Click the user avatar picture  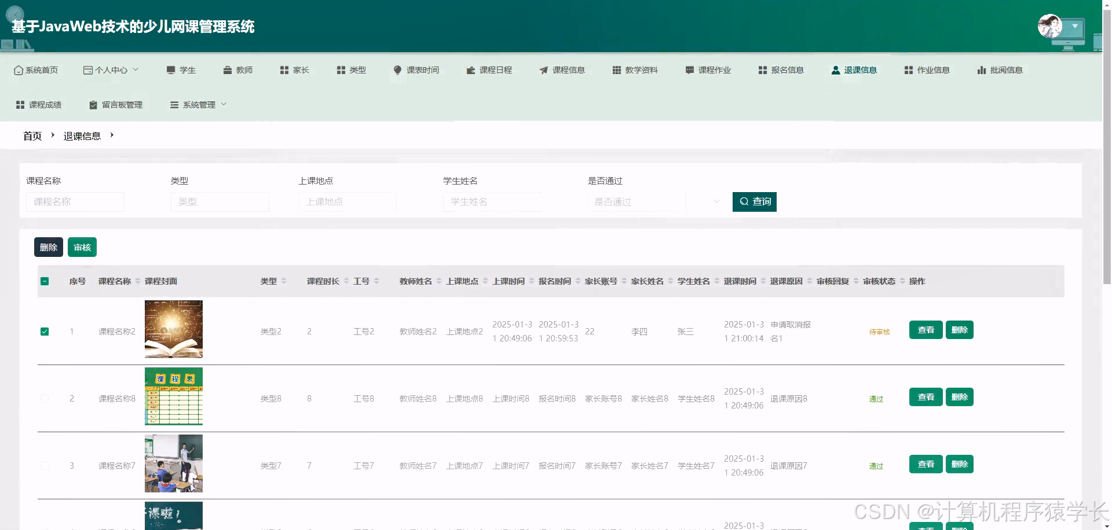[1049, 26]
